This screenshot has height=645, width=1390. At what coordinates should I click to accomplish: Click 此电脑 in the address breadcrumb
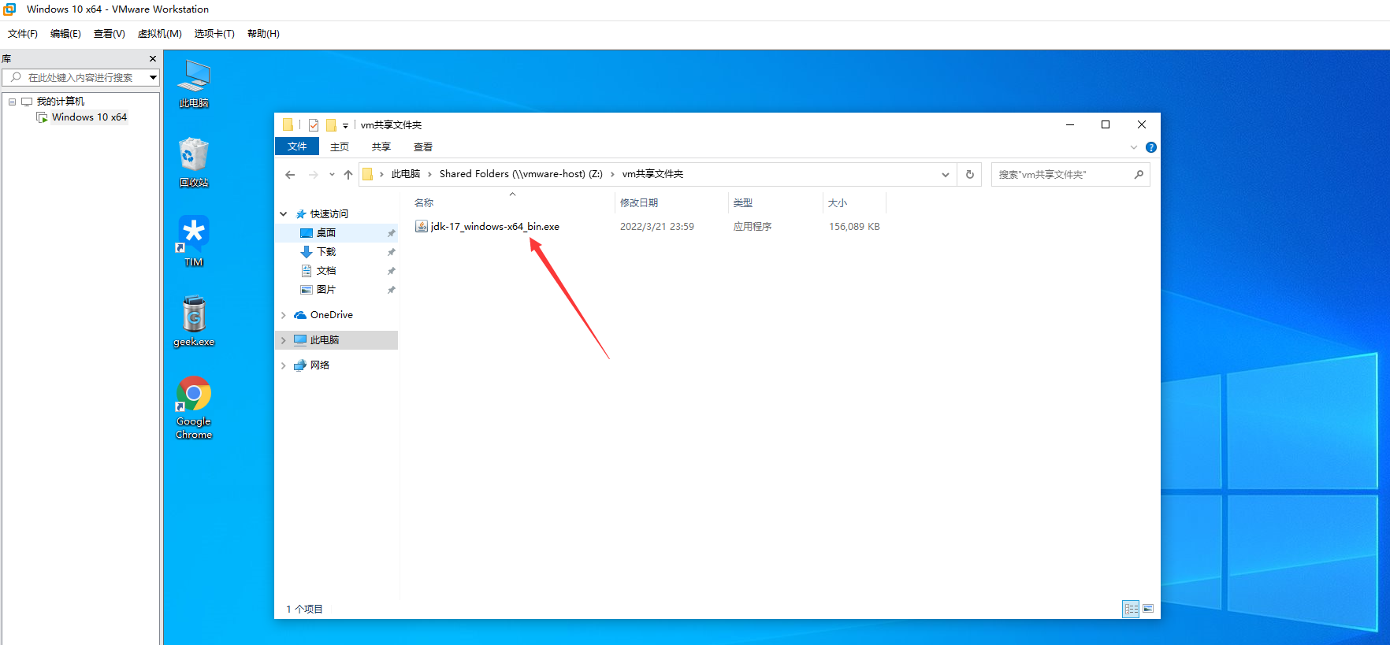[x=406, y=174]
